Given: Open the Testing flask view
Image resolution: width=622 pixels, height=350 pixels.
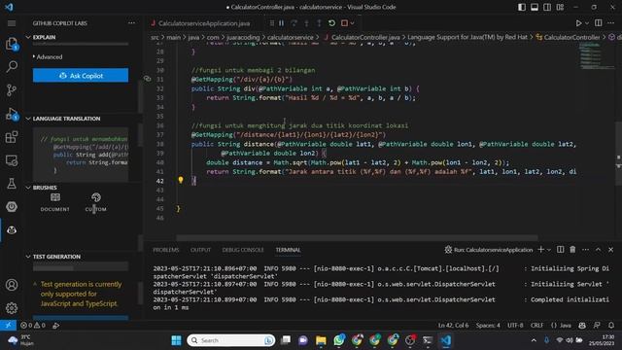Looking at the screenshot, I should tap(12, 184).
